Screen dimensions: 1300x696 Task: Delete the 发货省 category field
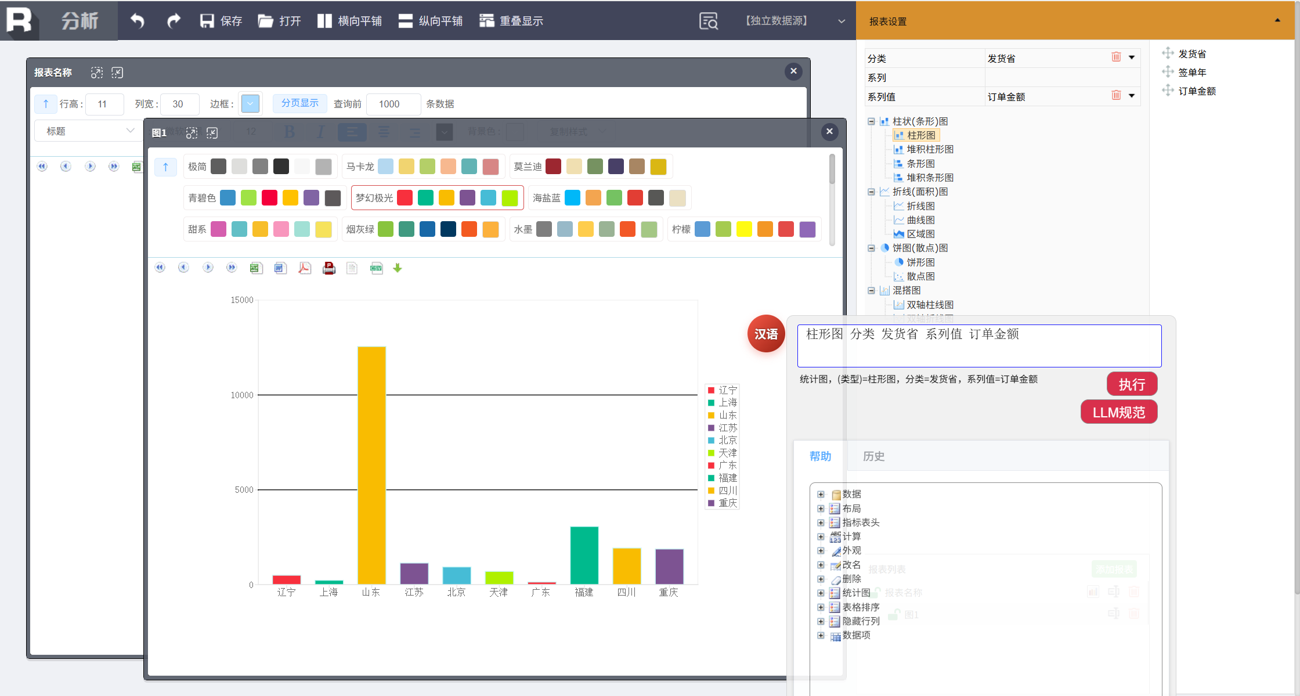1115,57
